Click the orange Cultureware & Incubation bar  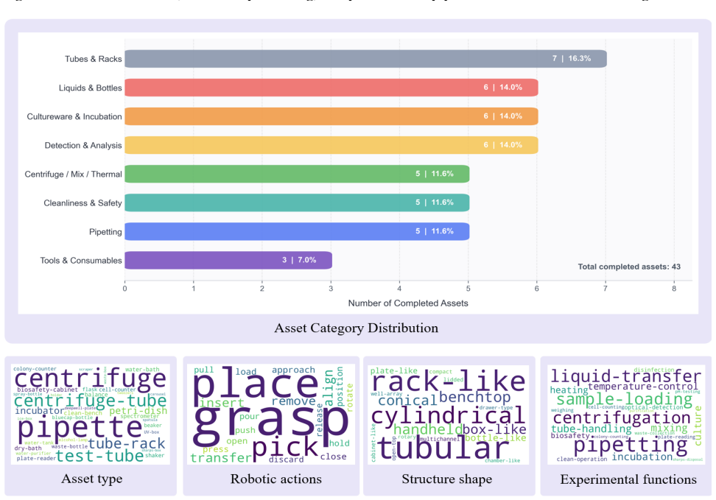[331, 116]
